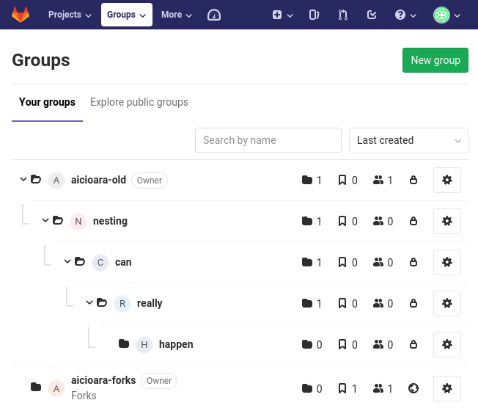Open the issues icon in navbar
Screen dimensions: 478x411
tap(314, 15)
